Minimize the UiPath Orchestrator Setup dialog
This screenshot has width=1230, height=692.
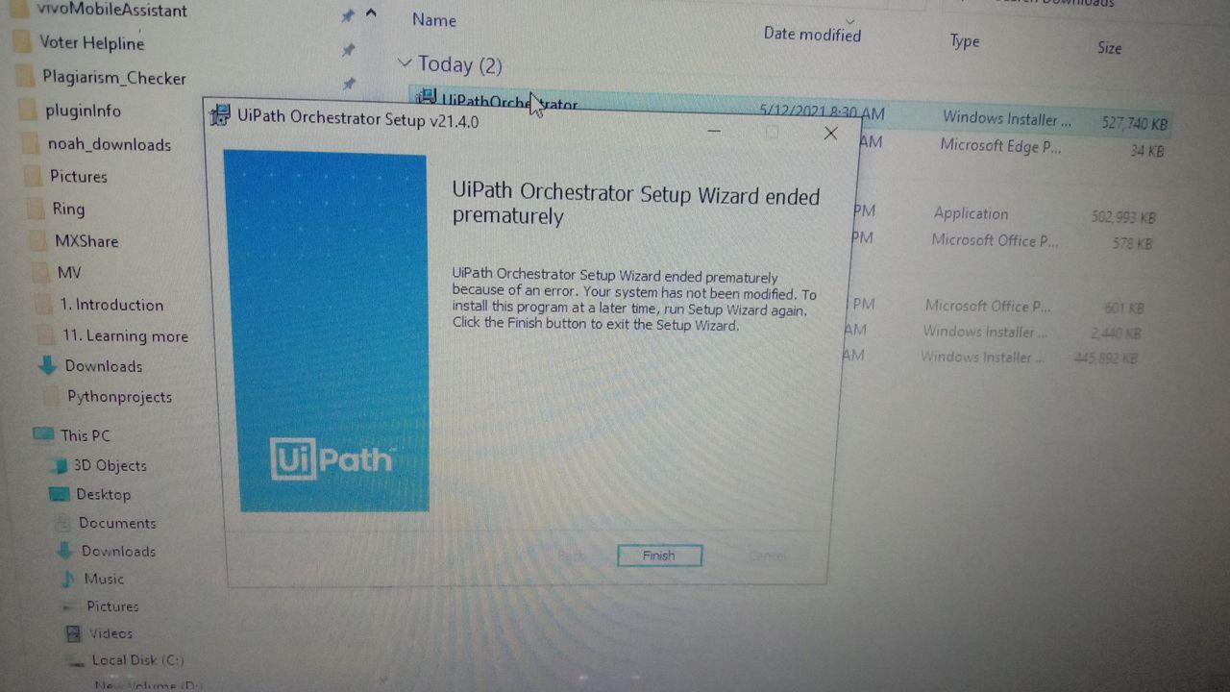(x=714, y=130)
